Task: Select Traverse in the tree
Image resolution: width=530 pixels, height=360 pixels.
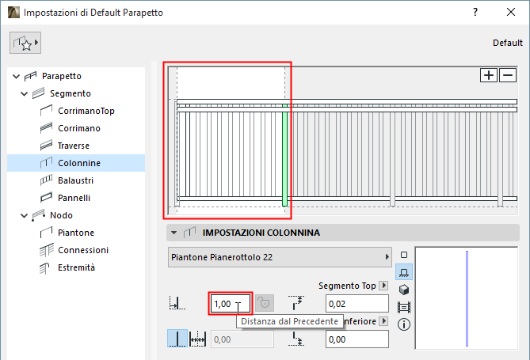Action: click(x=74, y=146)
